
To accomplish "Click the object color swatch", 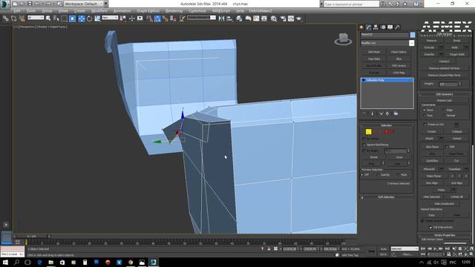I will point(413,35).
